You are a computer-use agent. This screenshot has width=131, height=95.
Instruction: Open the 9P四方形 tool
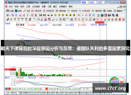pyautogui.click(x=48, y=11)
